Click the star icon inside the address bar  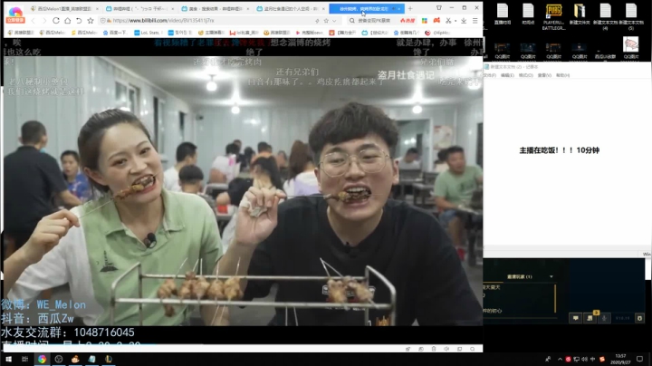click(326, 20)
